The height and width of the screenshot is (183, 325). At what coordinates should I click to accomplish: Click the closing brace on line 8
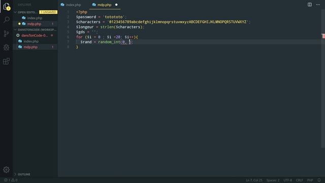pyautogui.click(x=77, y=47)
